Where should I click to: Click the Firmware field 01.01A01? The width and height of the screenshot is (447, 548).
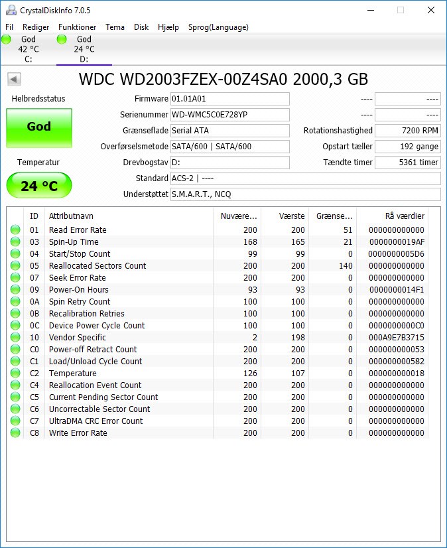(x=230, y=99)
